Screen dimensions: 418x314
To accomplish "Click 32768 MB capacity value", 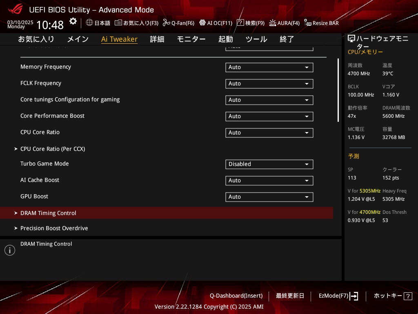I will 394,137.
